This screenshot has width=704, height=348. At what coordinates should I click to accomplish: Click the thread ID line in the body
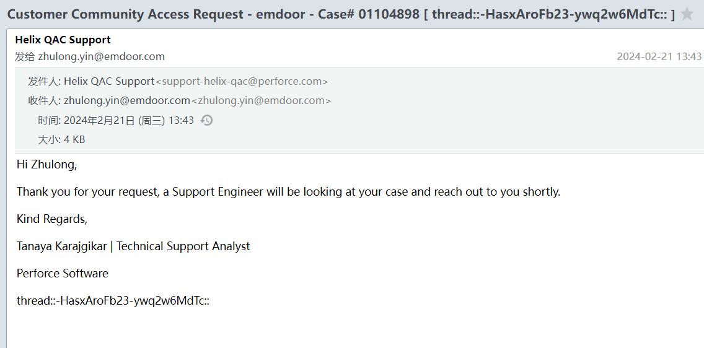pyautogui.click(x=113, y=301)
